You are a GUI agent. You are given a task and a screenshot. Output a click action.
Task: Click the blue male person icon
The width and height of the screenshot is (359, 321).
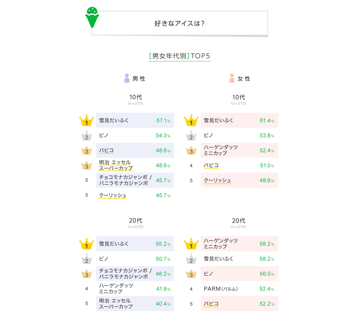(x=127, y=78)
